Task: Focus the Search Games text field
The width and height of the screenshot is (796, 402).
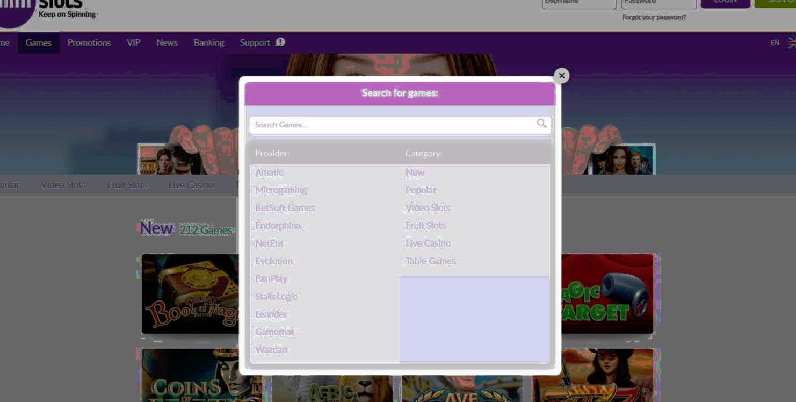Action: (x=392, y=125)
